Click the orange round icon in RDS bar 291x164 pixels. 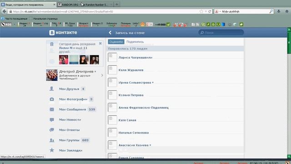pos(142,24)
